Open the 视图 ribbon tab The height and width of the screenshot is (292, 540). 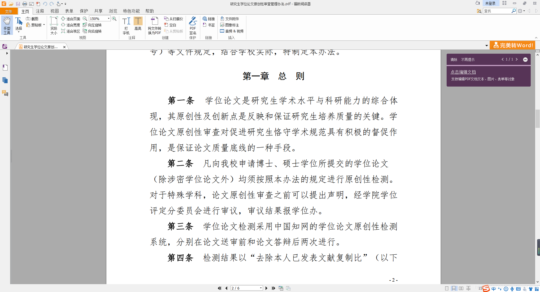click(x=55, y=11)
